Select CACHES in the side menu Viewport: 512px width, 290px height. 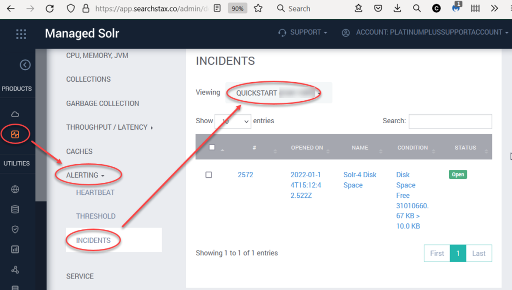click(79, 151)
